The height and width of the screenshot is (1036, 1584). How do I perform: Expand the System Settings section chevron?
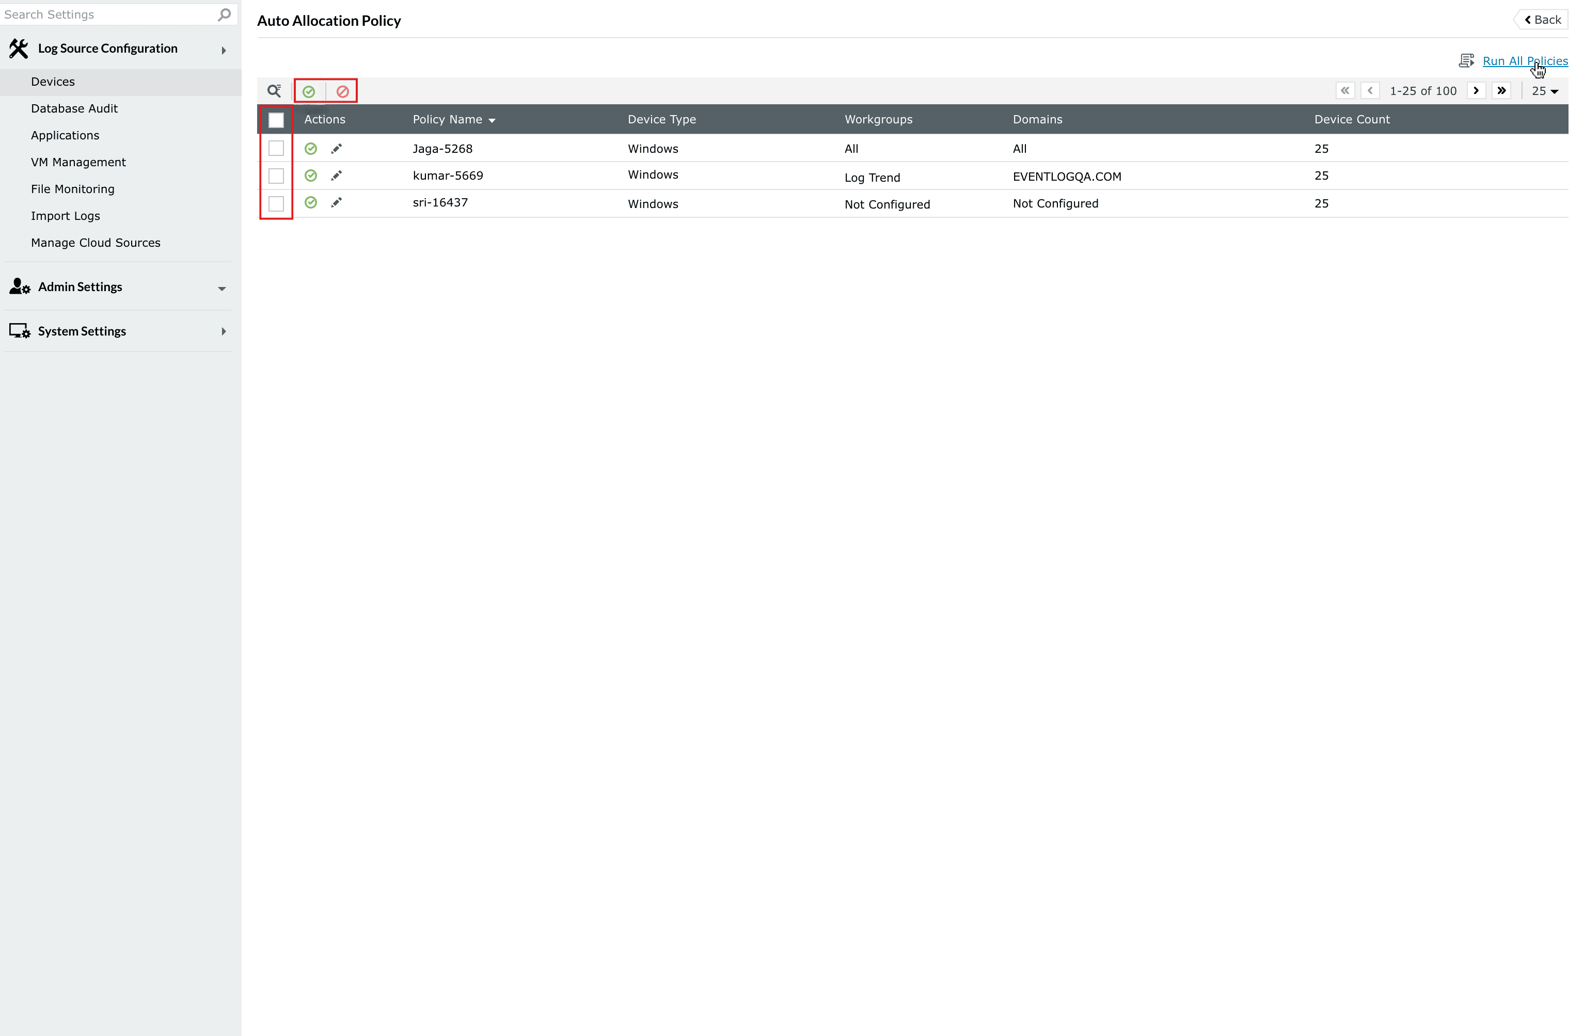point(224,331)
